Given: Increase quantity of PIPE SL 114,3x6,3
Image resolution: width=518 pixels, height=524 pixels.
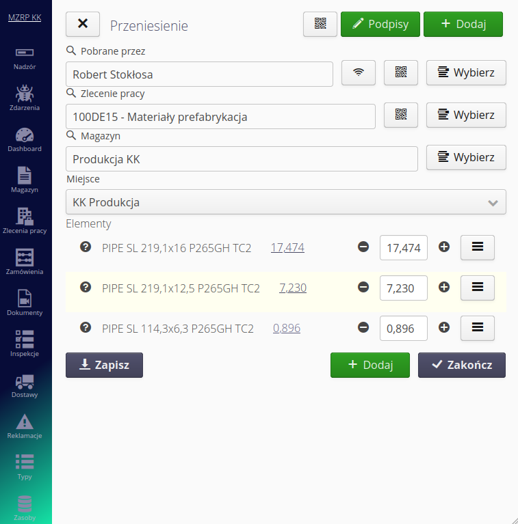Looking at the screenshot, I should click(444, 328).
